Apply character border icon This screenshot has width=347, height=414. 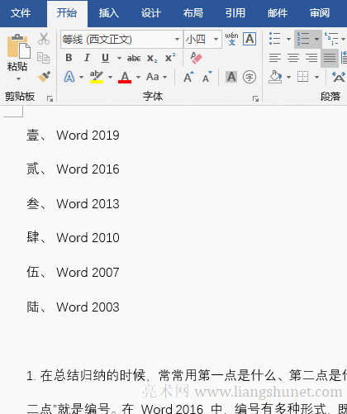[x=250, y=39]
